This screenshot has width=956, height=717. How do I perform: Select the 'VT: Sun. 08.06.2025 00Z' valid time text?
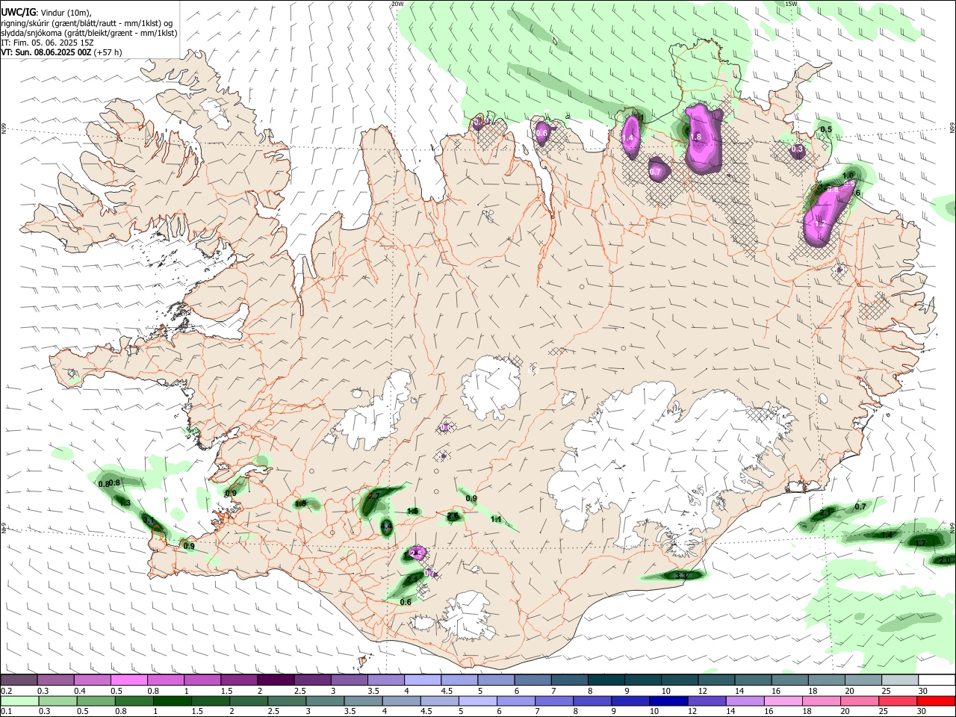click(46, 52)
